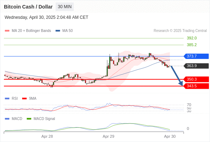The width and height of the screenshot is (210, 142).
Task: Click the MA 50 blue legend swatch
Action: (58, 31)
